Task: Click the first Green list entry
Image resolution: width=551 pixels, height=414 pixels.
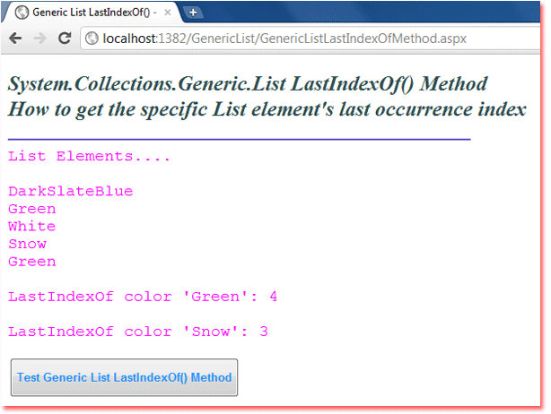Action: 32,209
